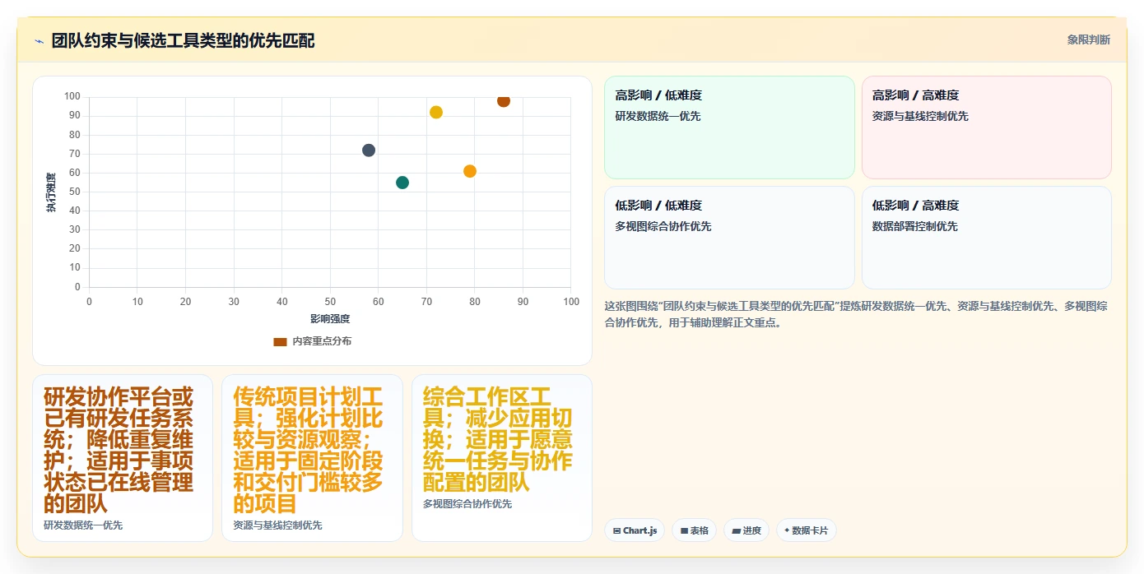Click the 内容重点分布 legend label
The width and height of the screenshot is (1144, 574).
(x=322, y=341)
